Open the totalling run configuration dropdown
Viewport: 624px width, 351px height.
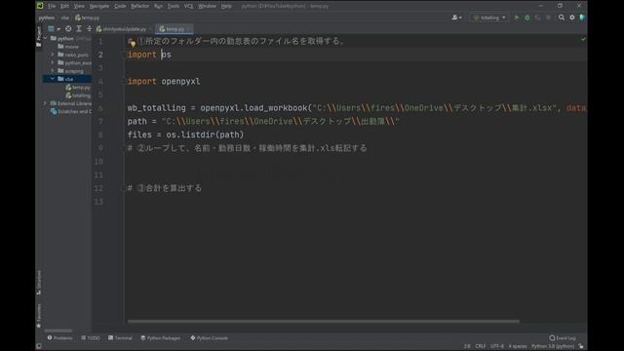pyautogui.click(x=489, y=18)
